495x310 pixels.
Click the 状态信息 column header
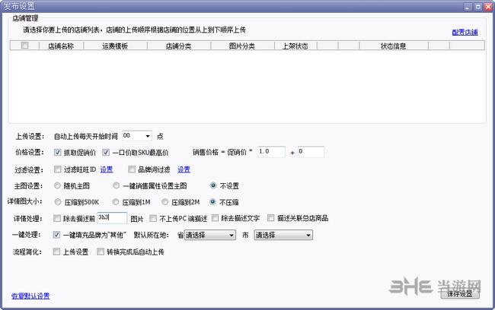[x=394, y=46]
